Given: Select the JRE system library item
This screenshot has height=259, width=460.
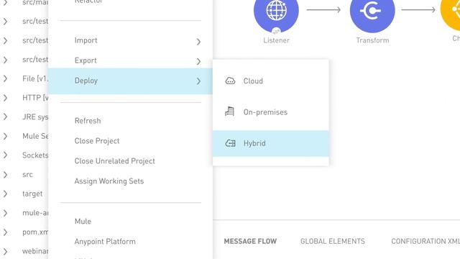Looking at the screenshot, I should (35, 117).
